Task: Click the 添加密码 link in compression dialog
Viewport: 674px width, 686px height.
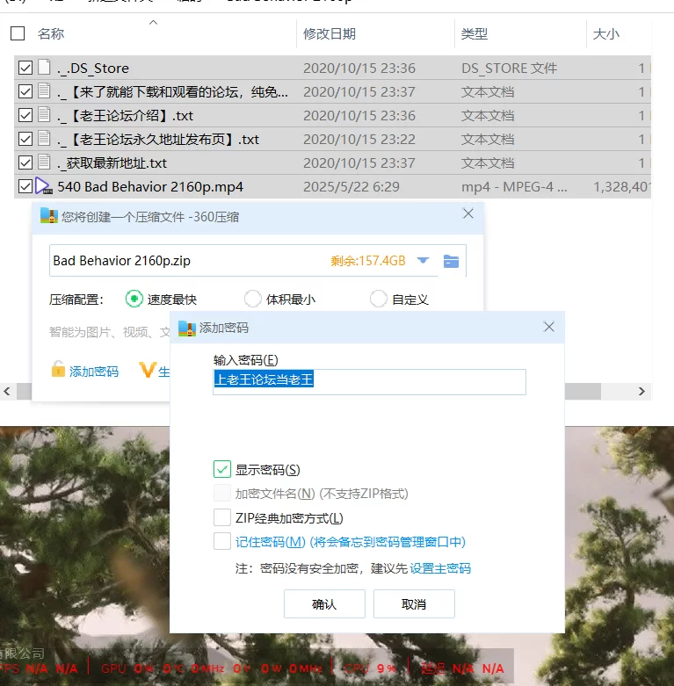Action: [94, 372]
